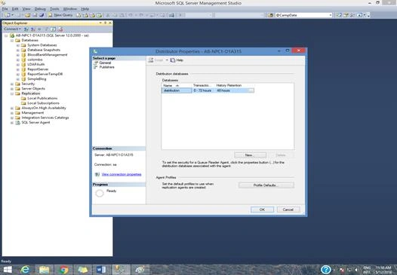This screenshot has width=397, height=275.
Task: Open the View menu
Action: point(26,9)
